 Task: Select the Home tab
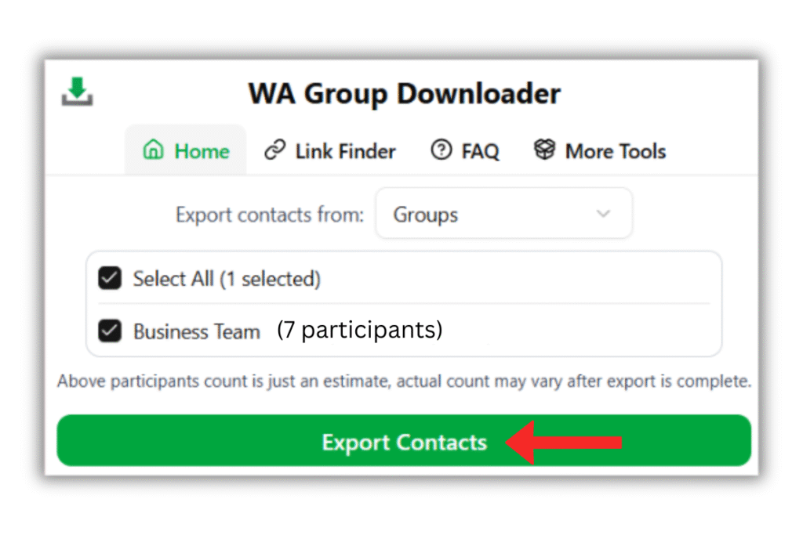point(186,150)
